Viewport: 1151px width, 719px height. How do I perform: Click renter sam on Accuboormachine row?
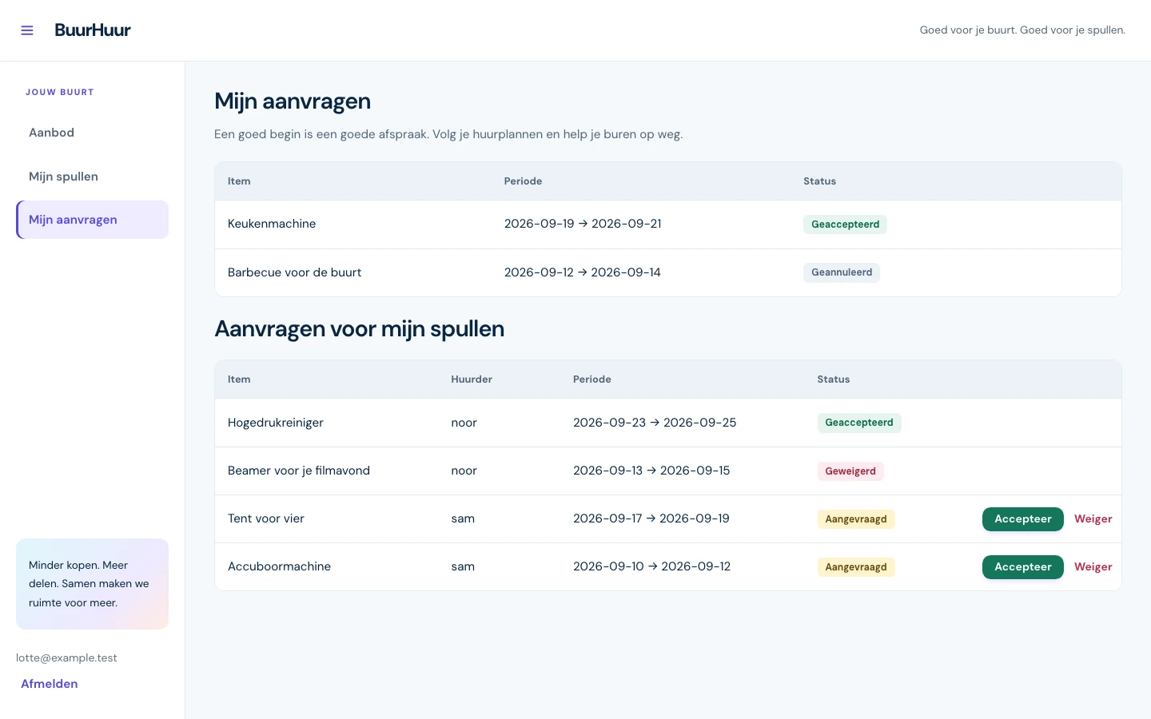point(463,566)
